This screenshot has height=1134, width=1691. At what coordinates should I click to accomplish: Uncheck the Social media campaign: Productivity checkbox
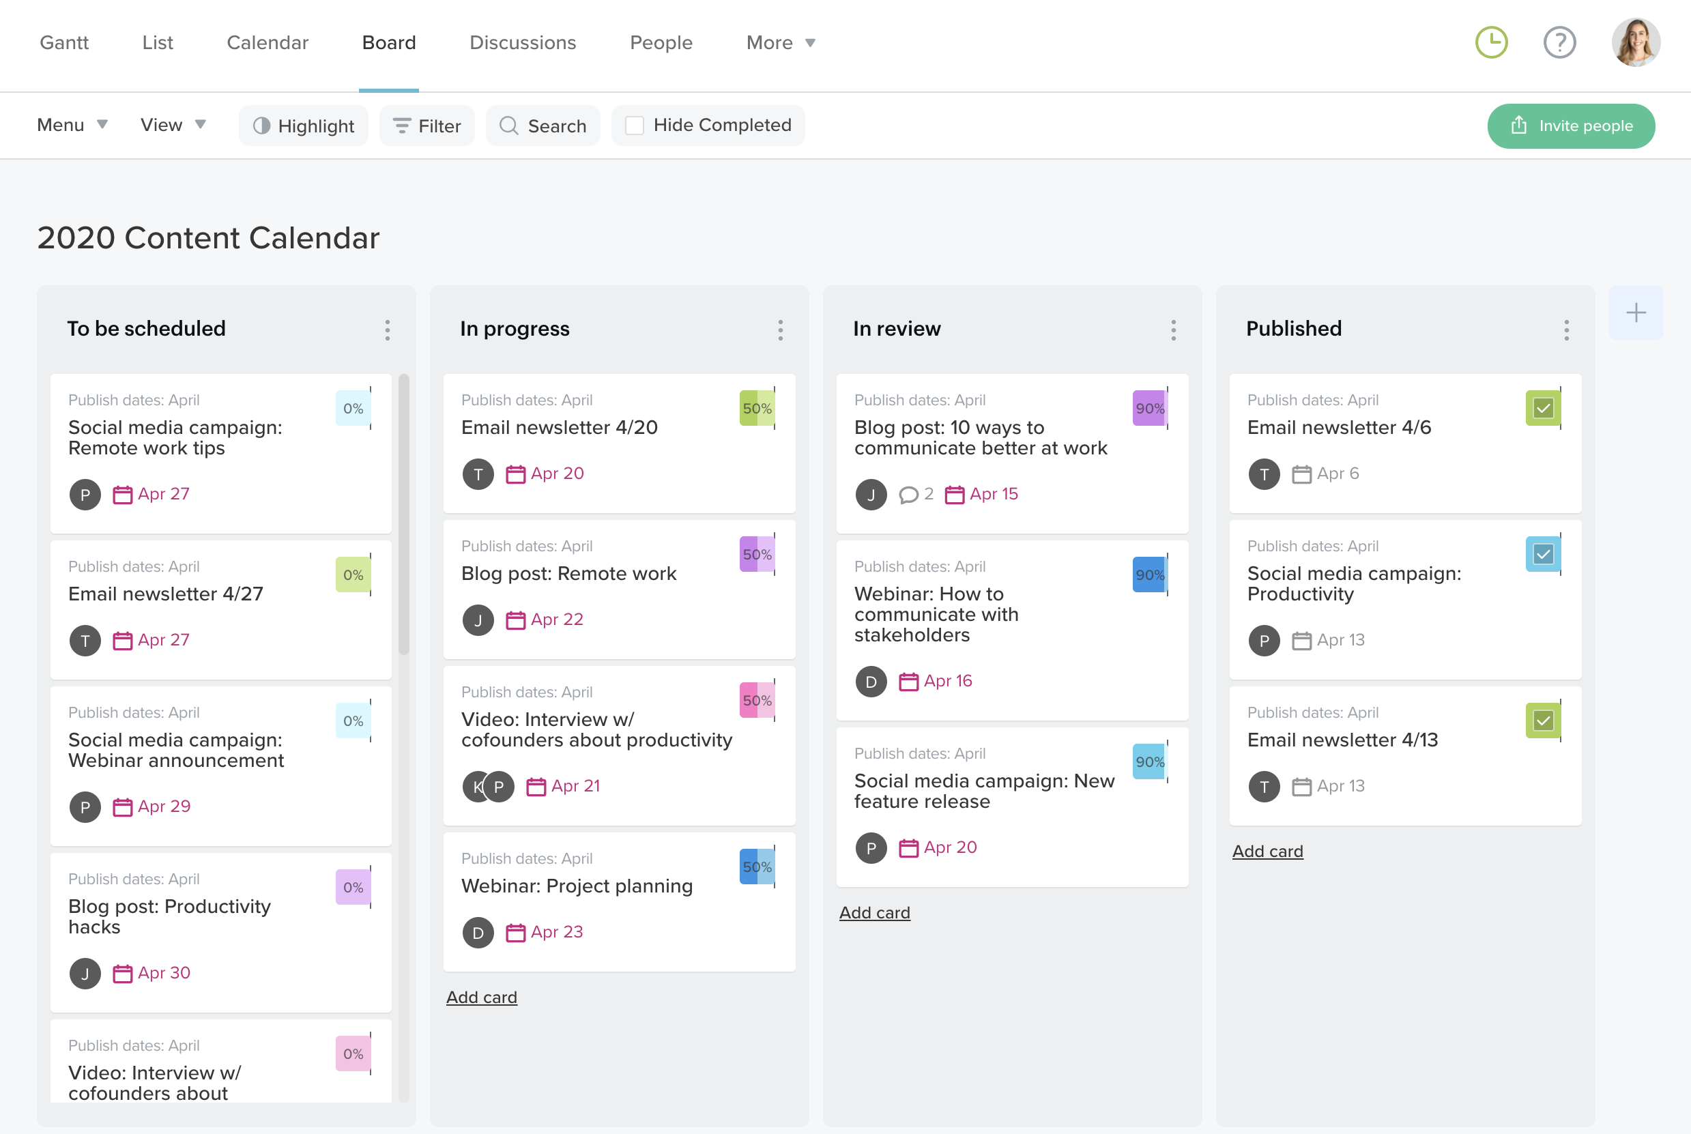(x=1542, y=555)
